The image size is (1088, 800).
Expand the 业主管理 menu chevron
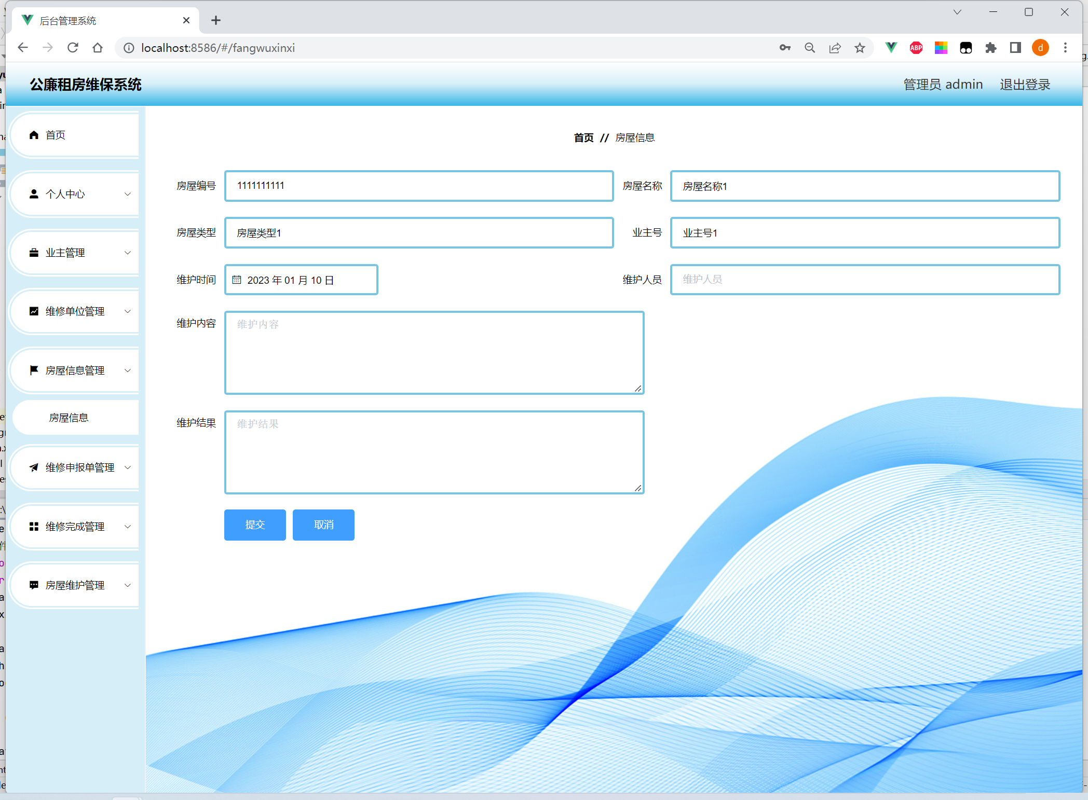click(128, 253)
